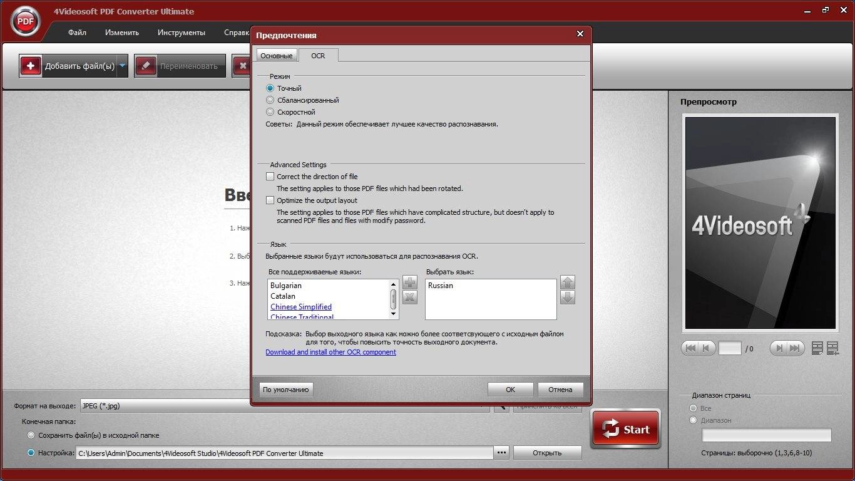Go to first page in preview

(690, 348)
